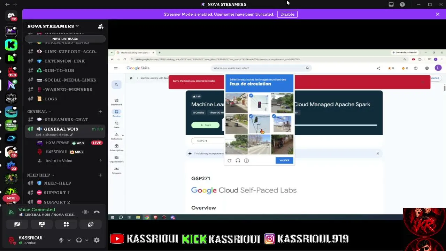Click the Google Skills hamburger menu icon
The height and width of the screenshot is (251, 446).
116,68
